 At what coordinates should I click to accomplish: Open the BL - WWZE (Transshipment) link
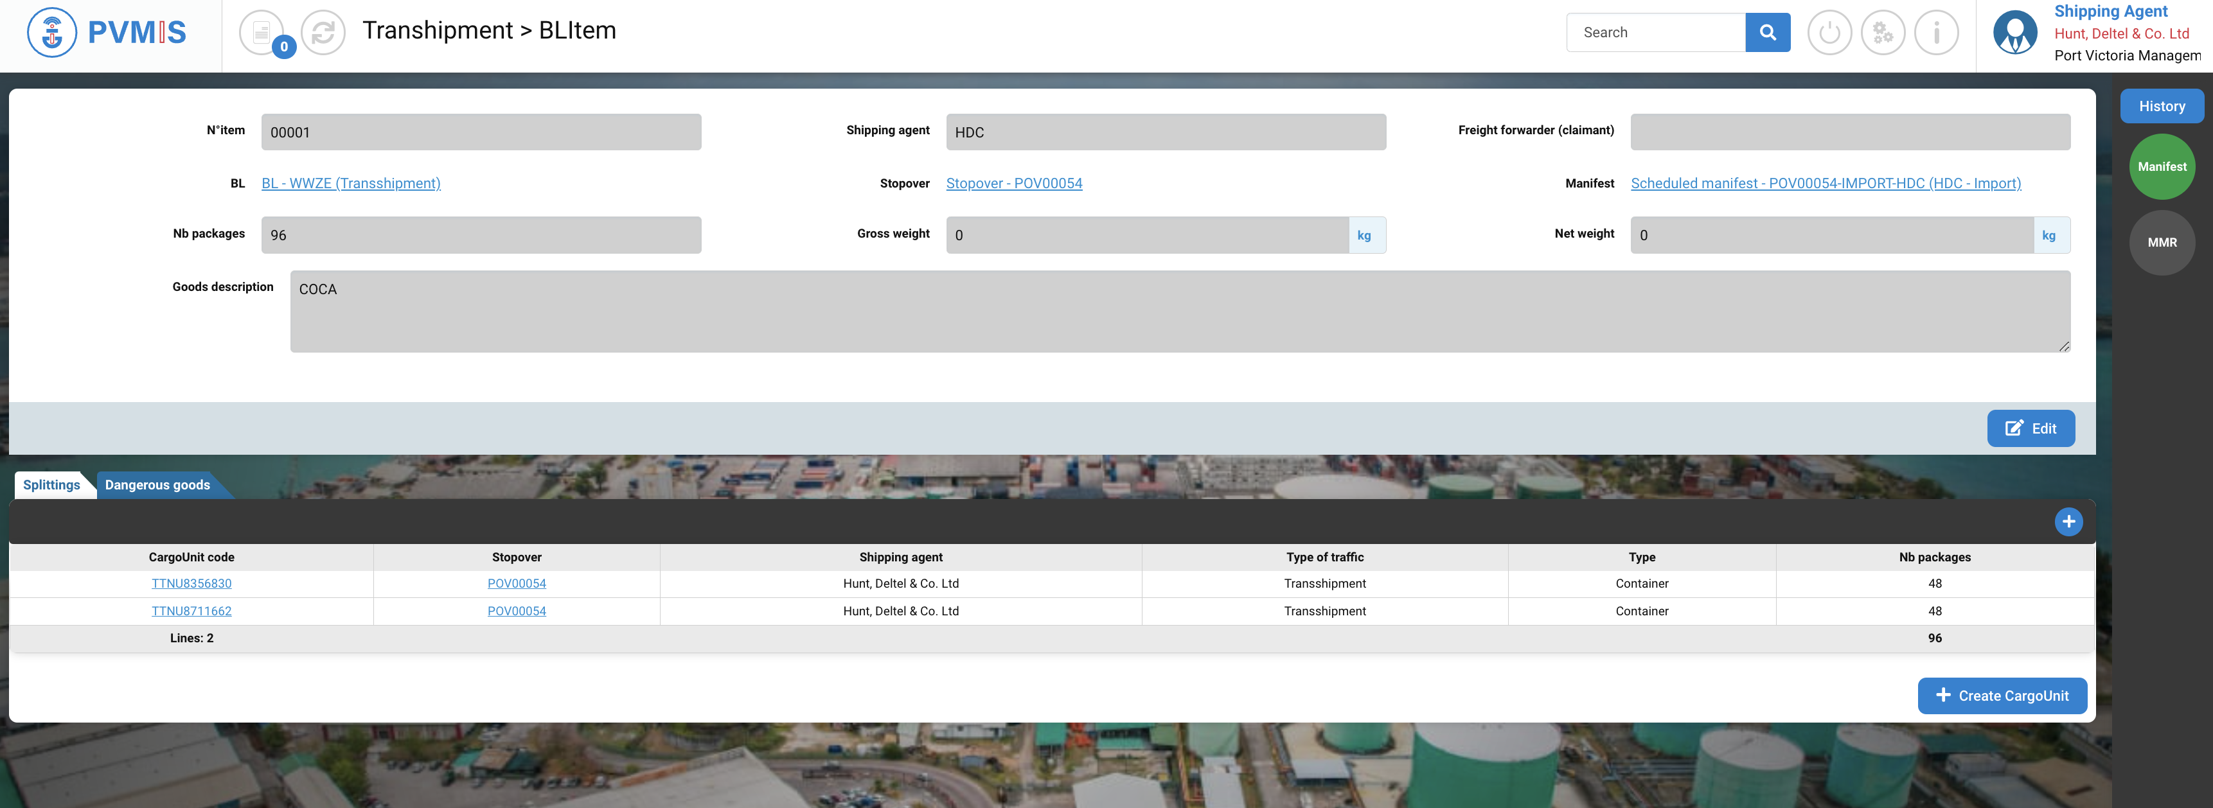[350, 184]
